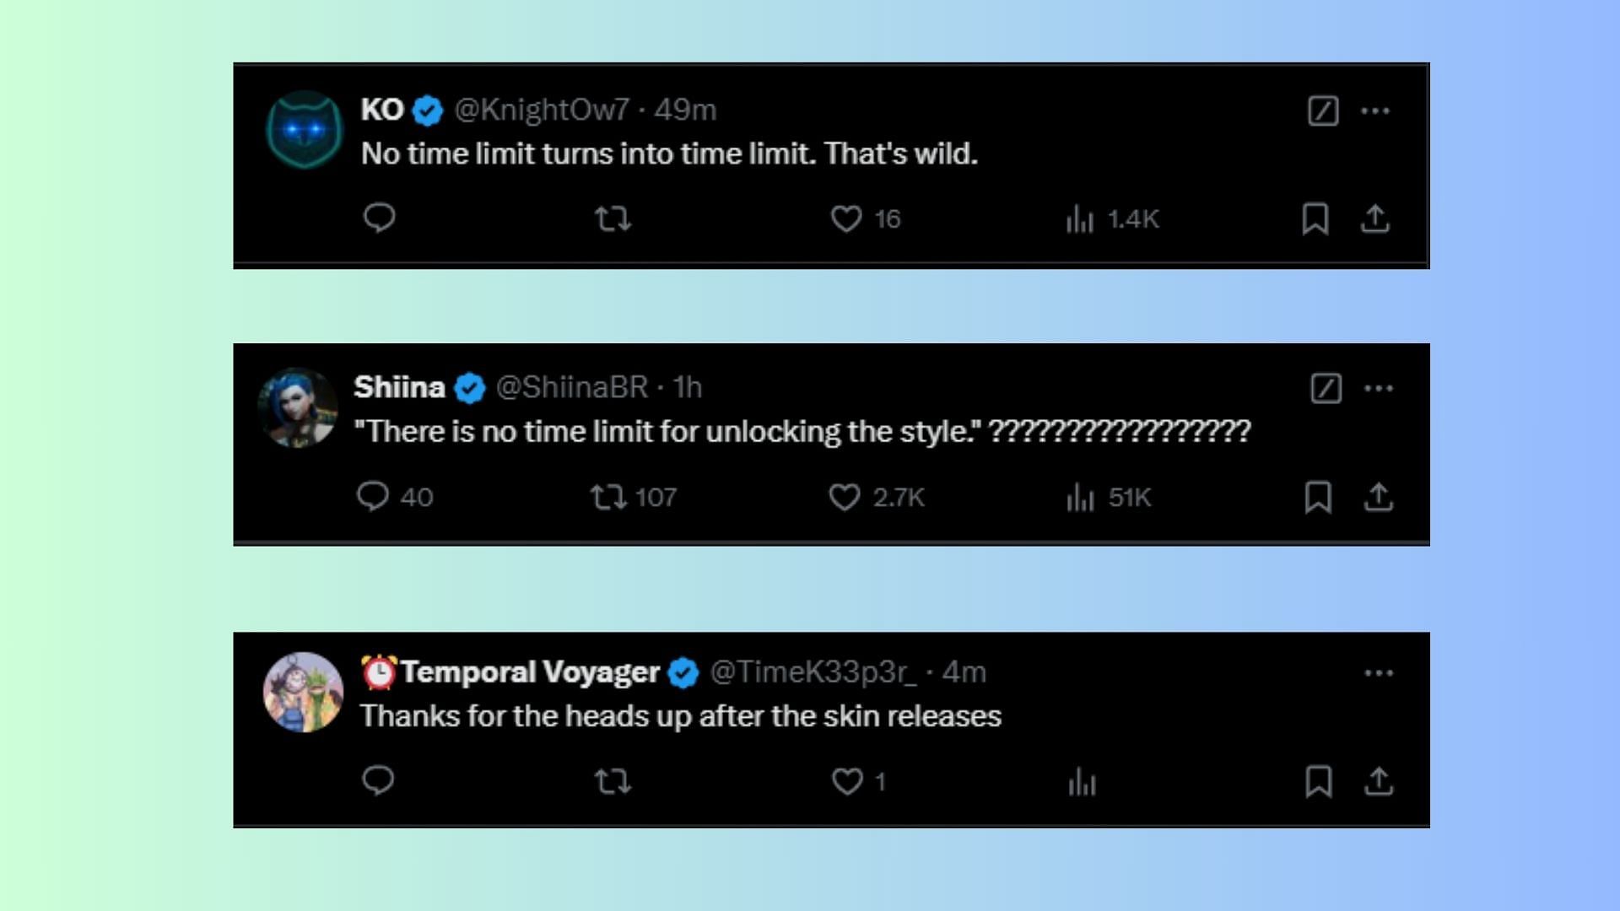Click the Grok icon on Shiina's tweet
This screenshot has width=1620, height=911.
(x=1326, y=388)
